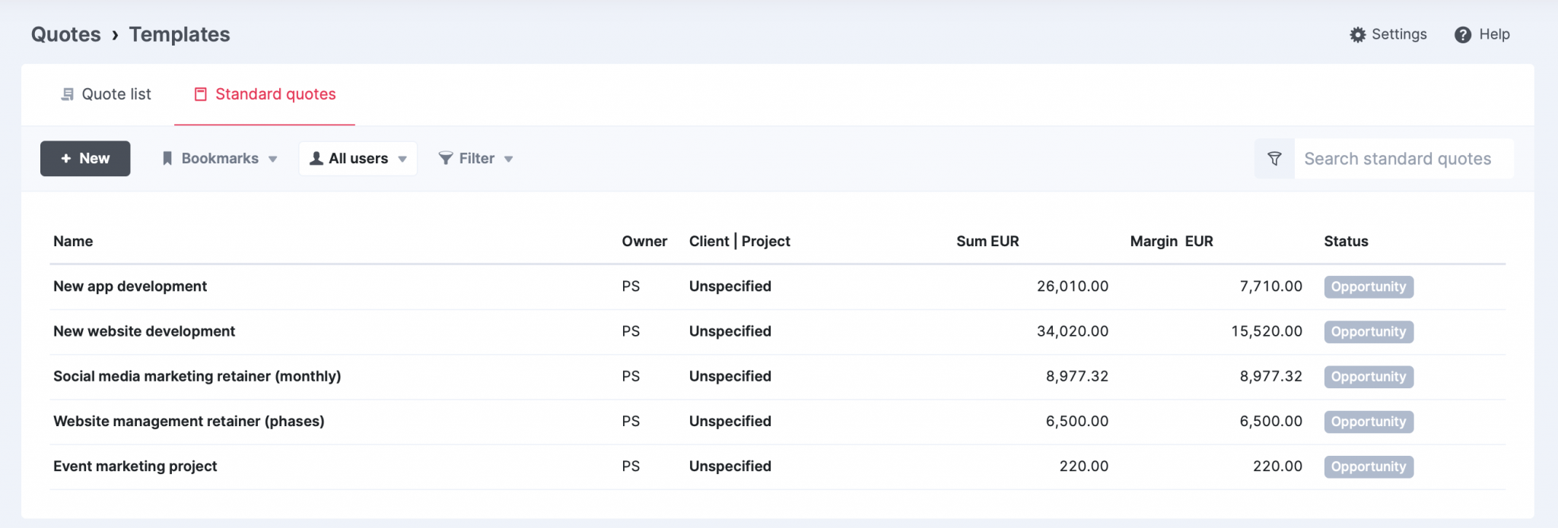1558x528 pixels.
Task: Sort the table by the Sum EUR column
Action: (987, 241)
